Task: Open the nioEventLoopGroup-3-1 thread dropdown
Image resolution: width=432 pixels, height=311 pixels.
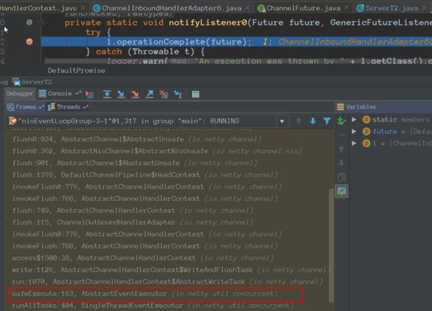Action: click(282, 121)
